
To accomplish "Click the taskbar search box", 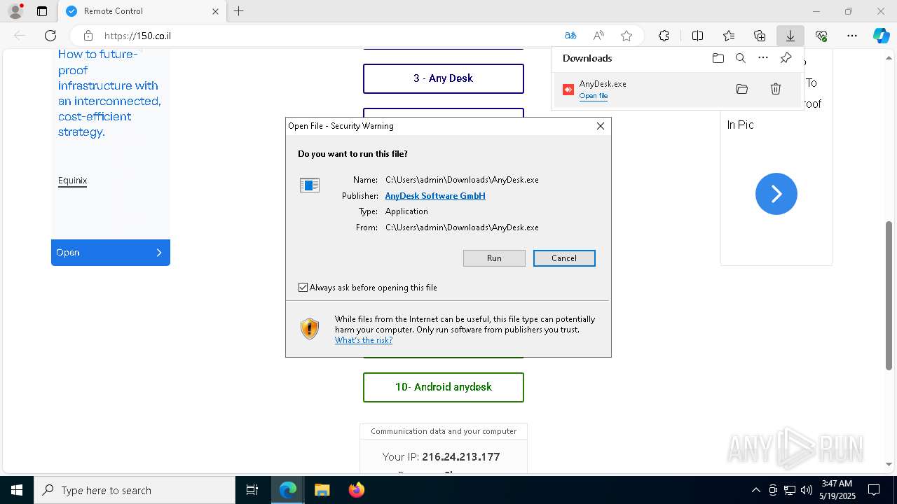I will [135, 490].
